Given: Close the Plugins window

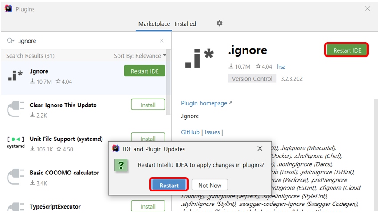Looking at the screenshot, I should coord(367,9).
